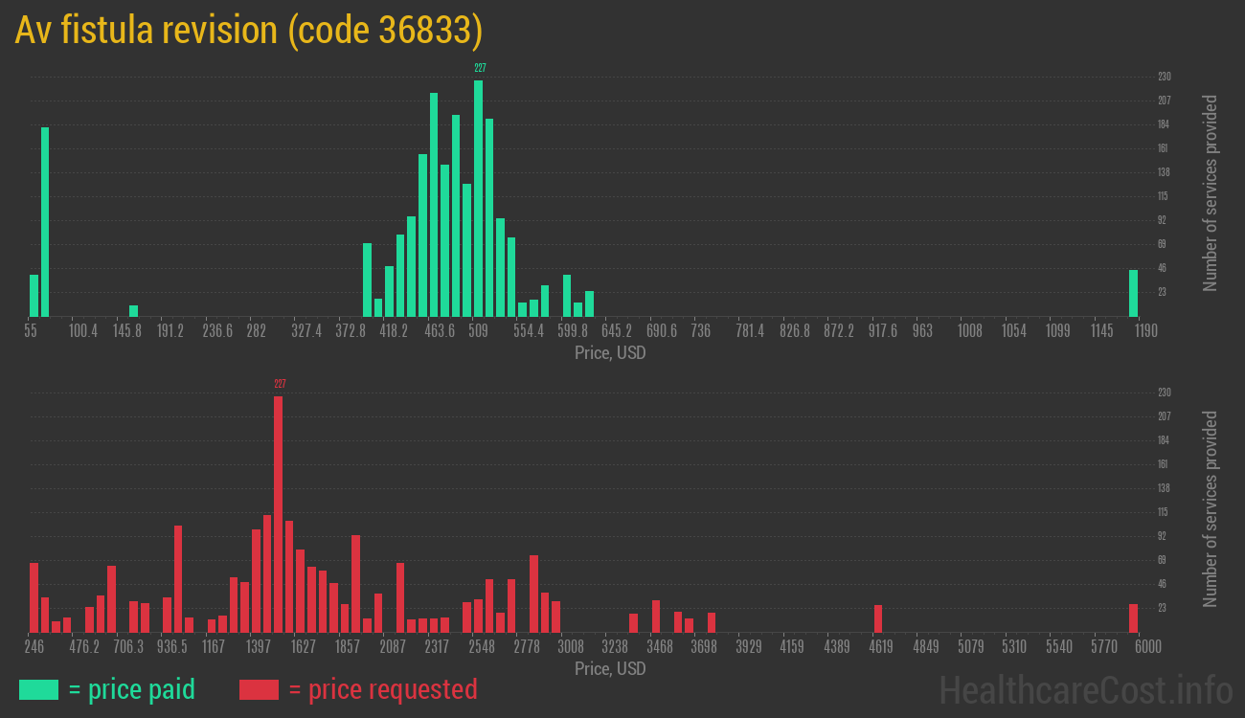Click the 509 tick on the top x-axis

(478, 331)
